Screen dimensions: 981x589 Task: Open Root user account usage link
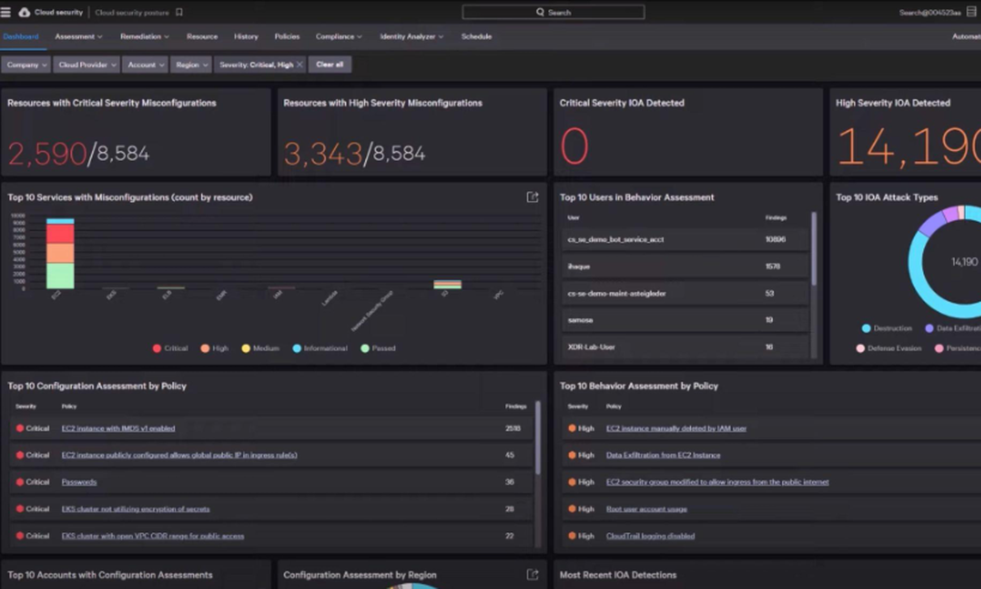point(646,509)
